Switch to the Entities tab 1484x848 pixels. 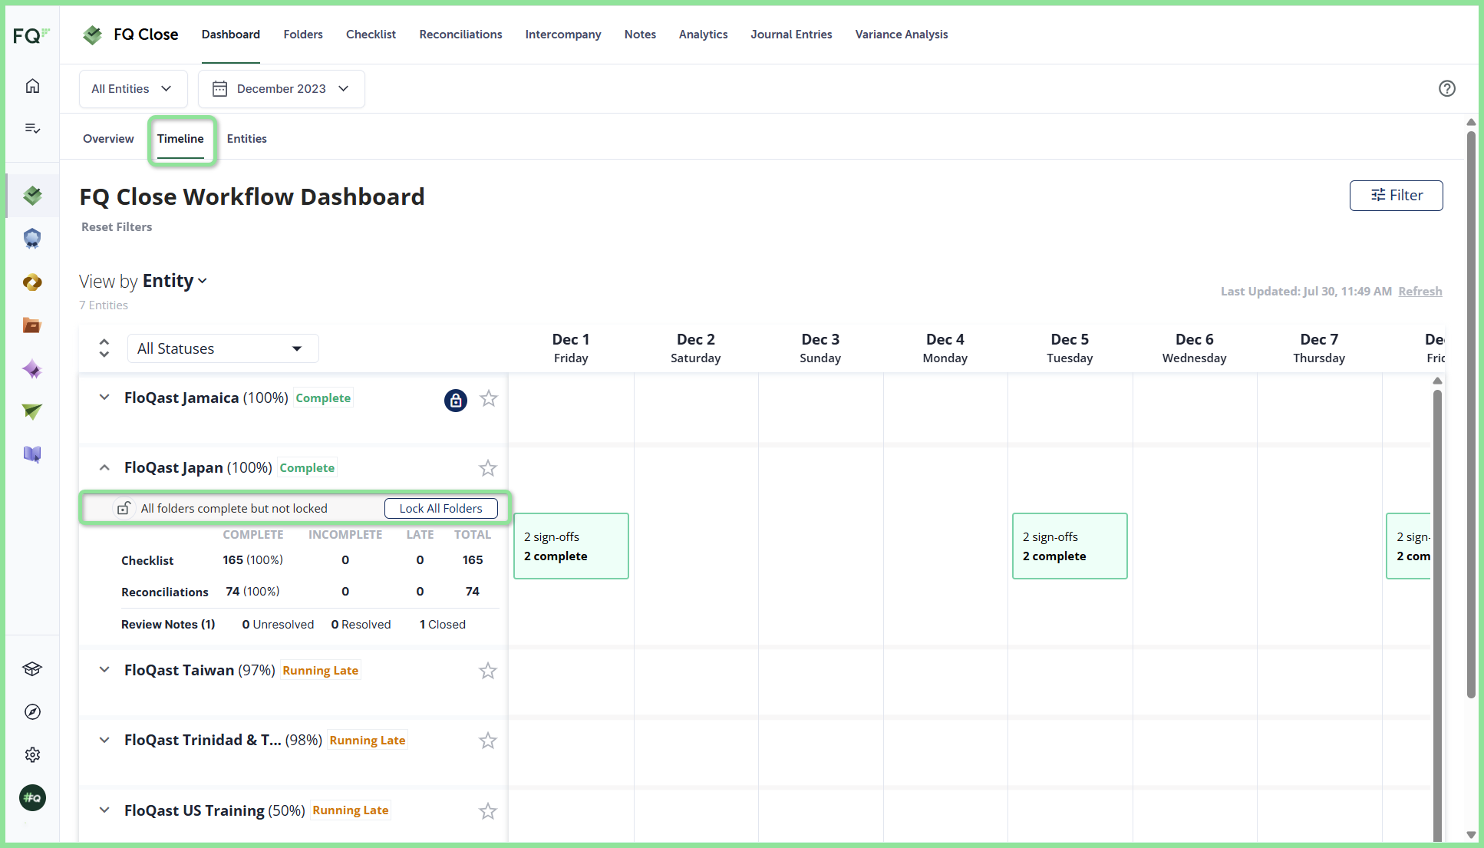point(247,139)
